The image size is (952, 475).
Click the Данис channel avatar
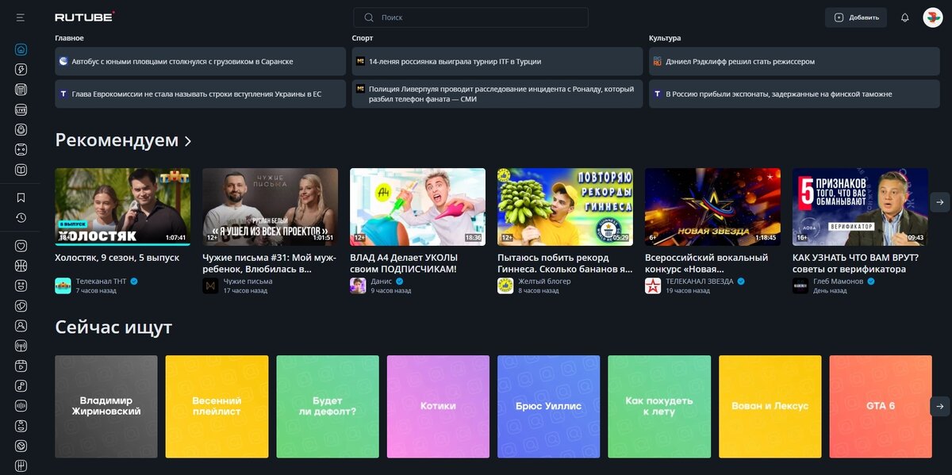(358, 285)
